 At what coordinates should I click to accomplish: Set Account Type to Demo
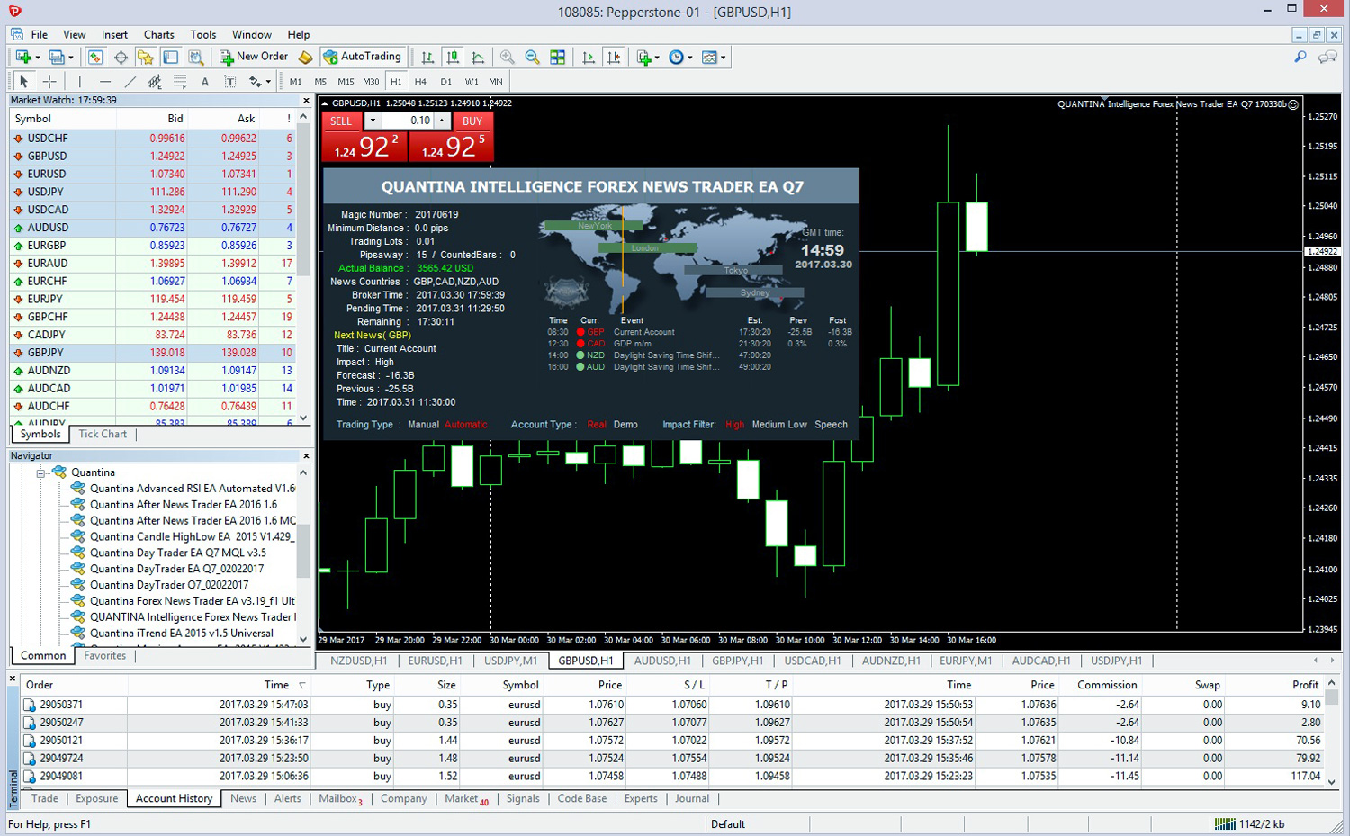pos(625,425)
